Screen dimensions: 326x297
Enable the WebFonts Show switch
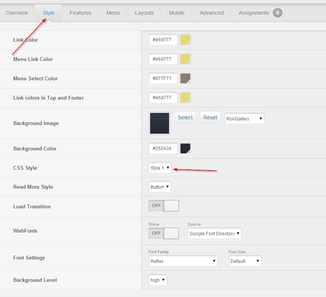[x=163, y=233]
